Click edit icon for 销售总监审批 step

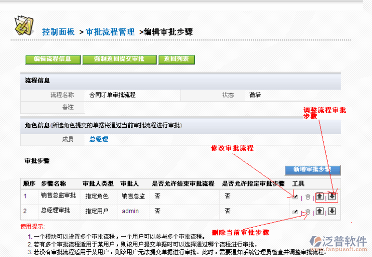(295, 196)
